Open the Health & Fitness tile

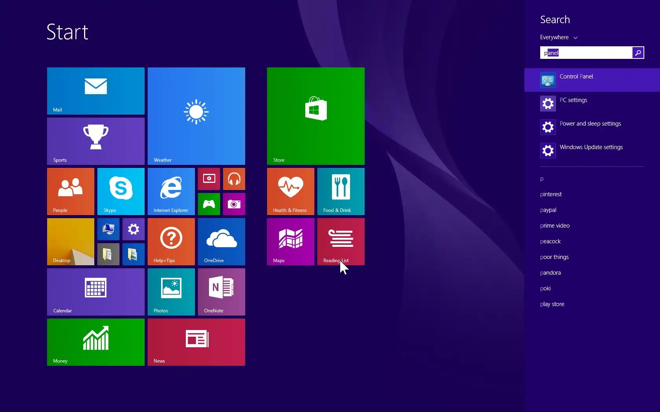point(291,191)
